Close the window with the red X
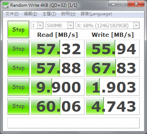Viewport: 147px width, 134px height. [136, 4]
